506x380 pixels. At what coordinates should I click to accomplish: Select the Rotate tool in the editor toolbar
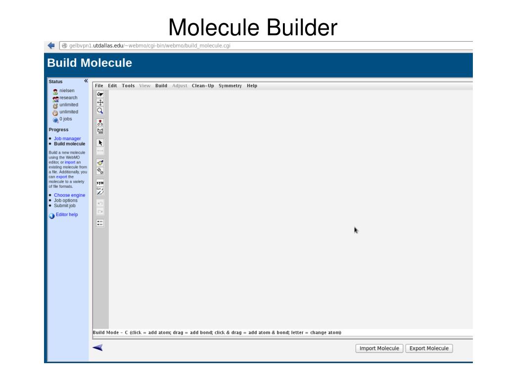click(x=100, y=94)
